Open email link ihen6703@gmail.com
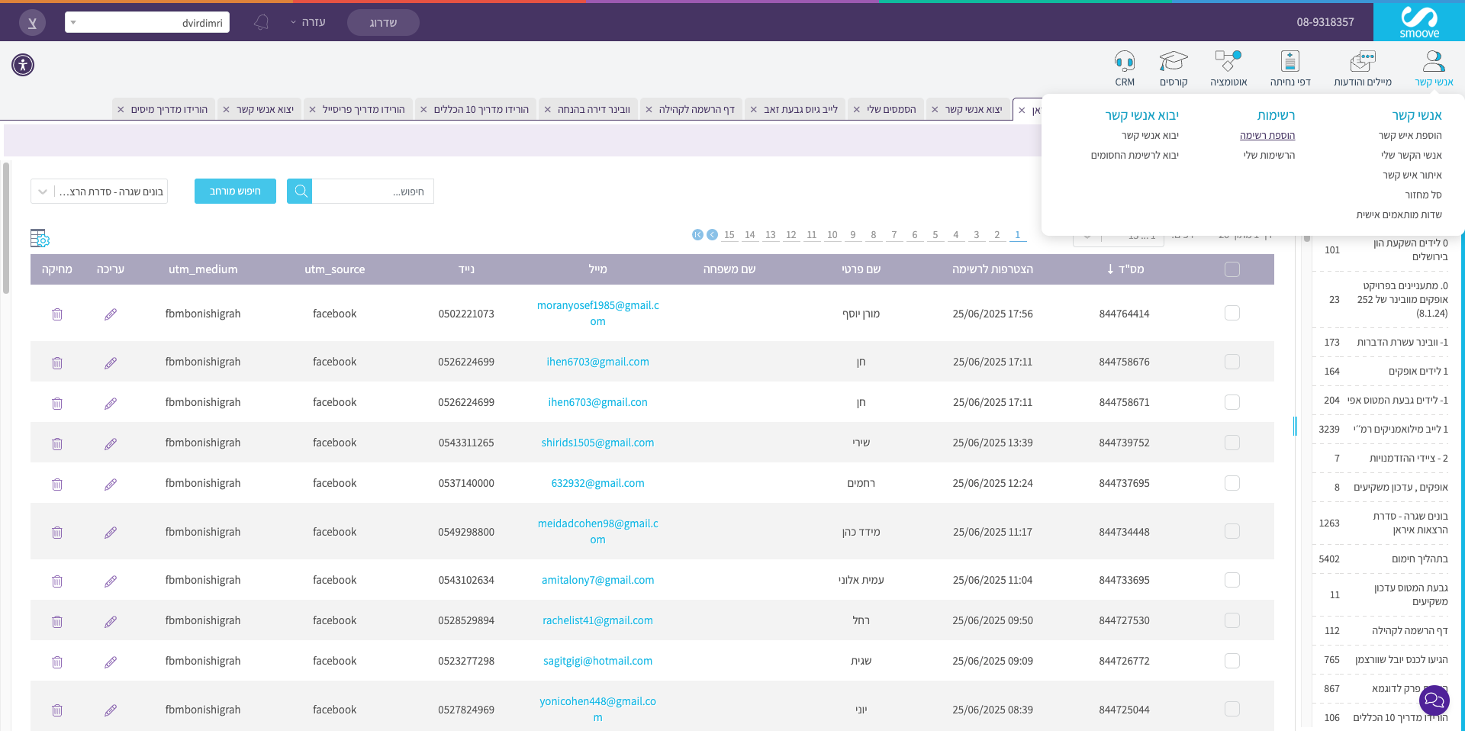The width and height of the screenshot is (1465, 731). click(x=597, y=362)
